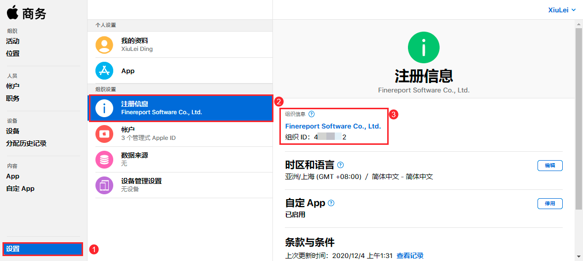Open 活动 in the sidebar
583x261 pixels.
tap(13, 41)
